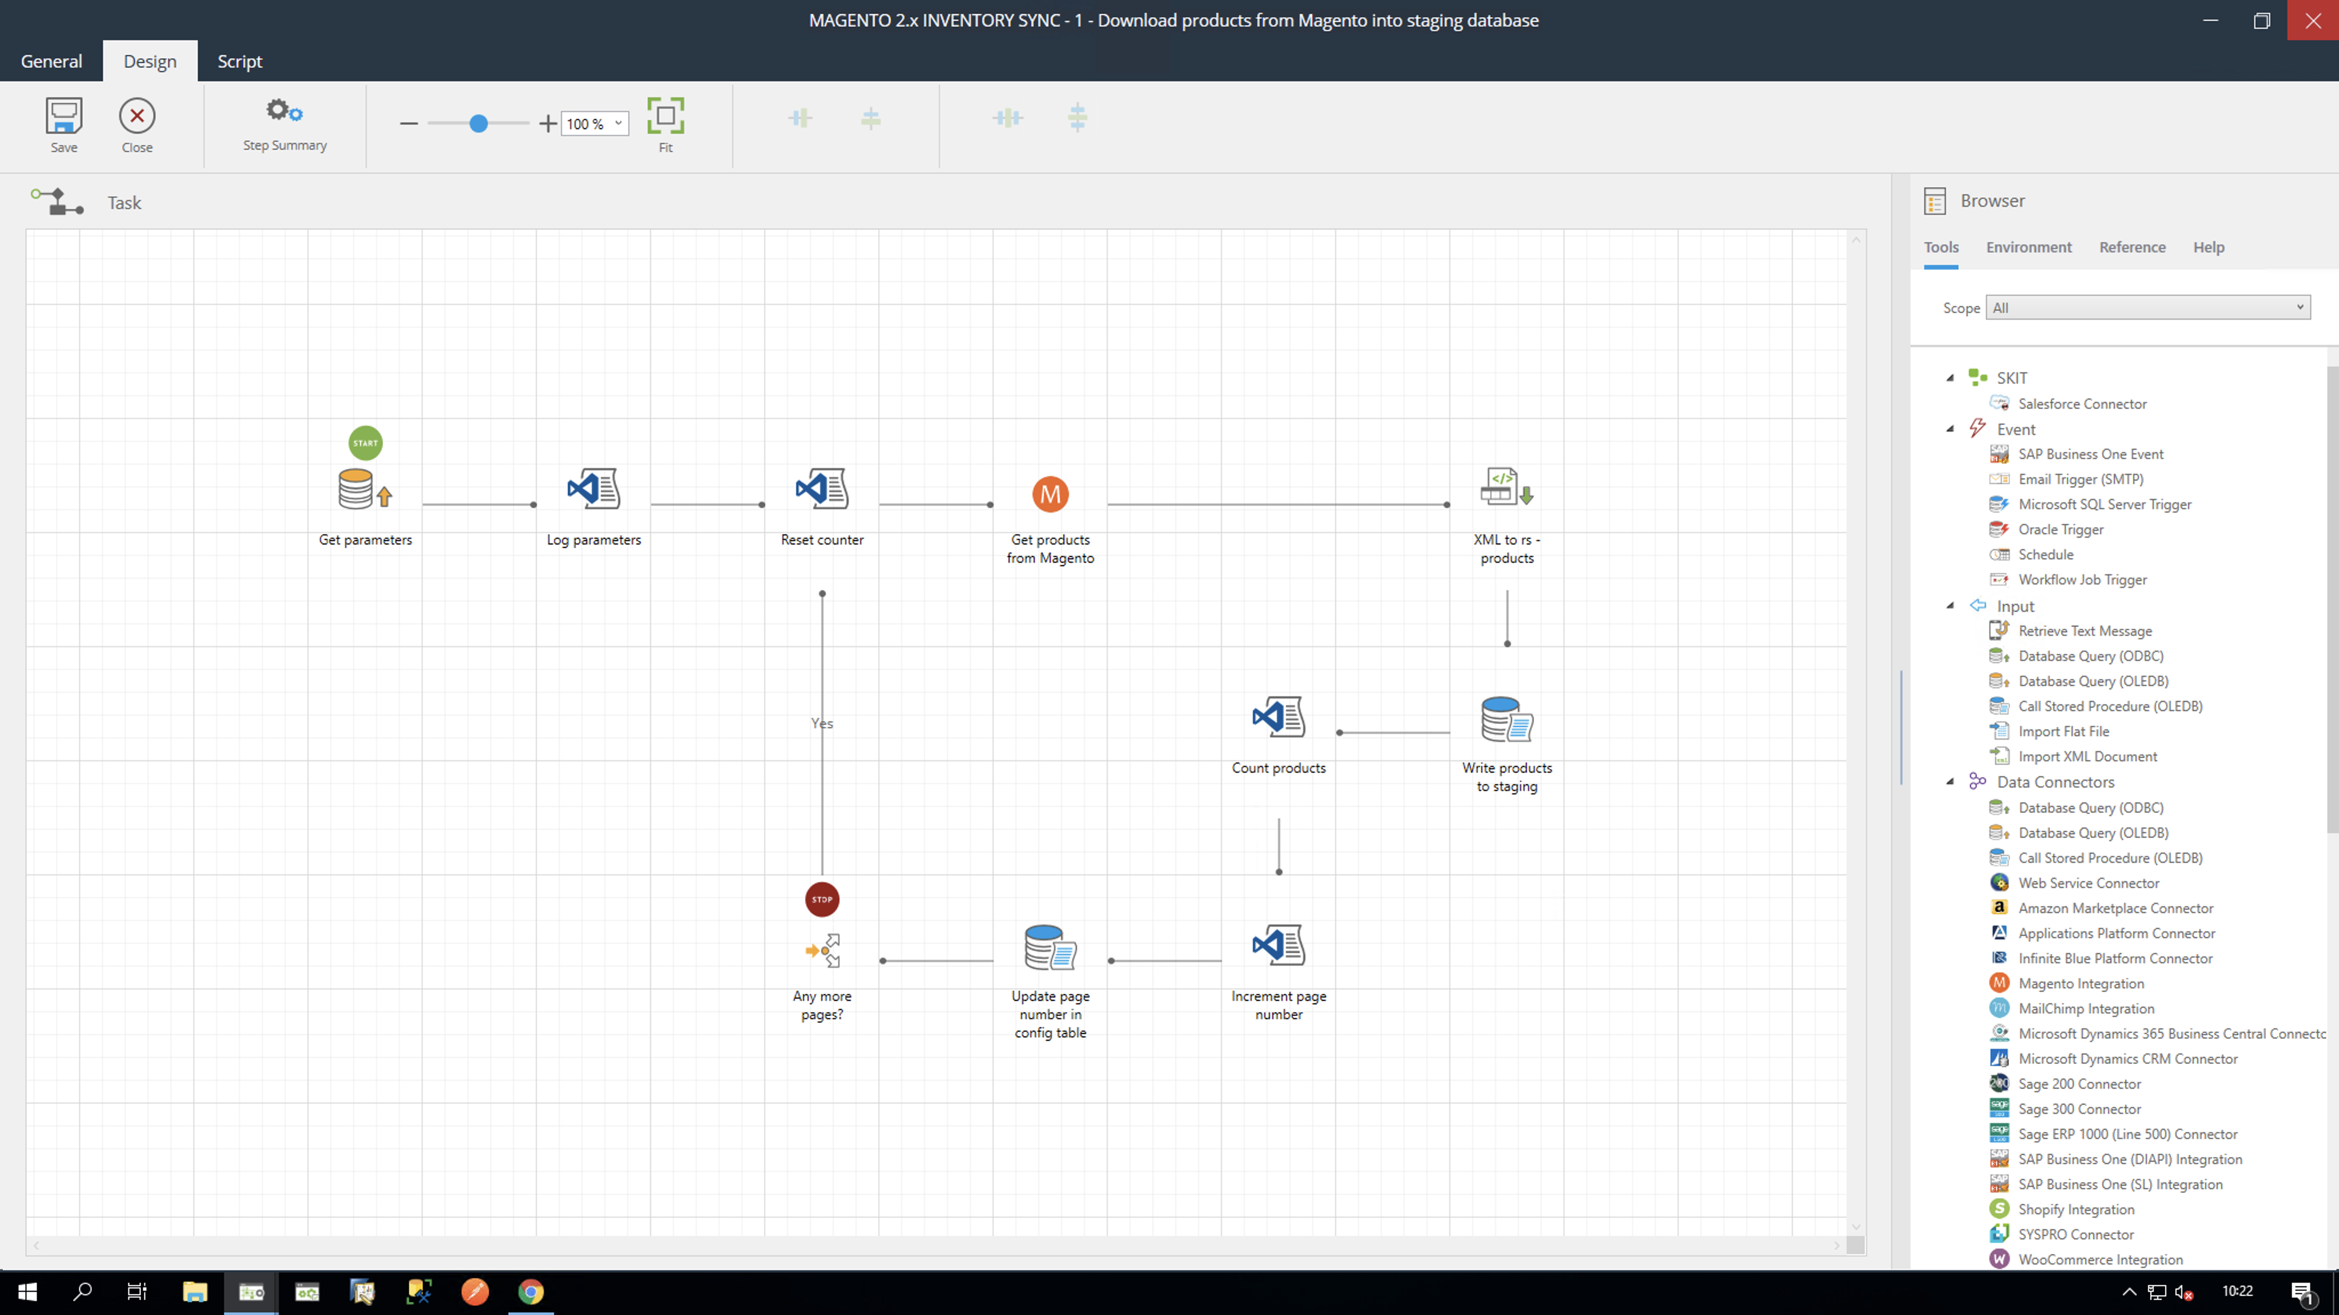Collapse the Input tree group
The width and height of the screenshot is (2339, 1315).
(x=1950, y=606)
